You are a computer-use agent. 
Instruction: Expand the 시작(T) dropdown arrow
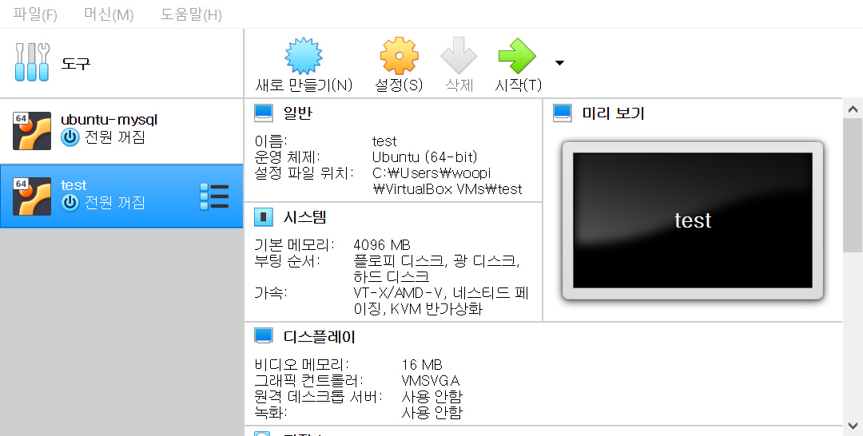(x=559, y=62)
